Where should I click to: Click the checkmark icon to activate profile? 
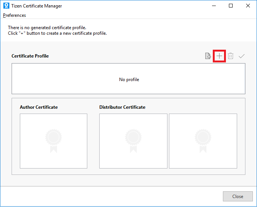242,56
